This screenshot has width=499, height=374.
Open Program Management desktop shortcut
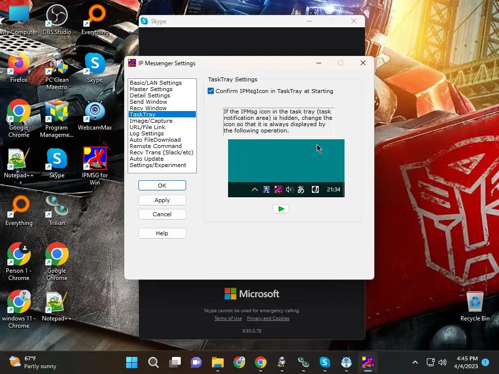pyautogui.click(x=57, y=119)
